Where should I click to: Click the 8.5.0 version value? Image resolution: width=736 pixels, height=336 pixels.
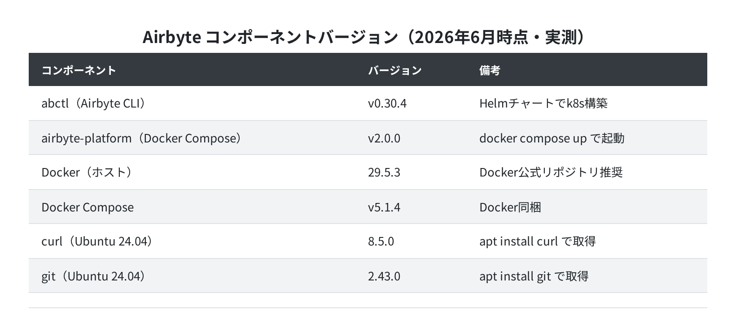(381, 241)
